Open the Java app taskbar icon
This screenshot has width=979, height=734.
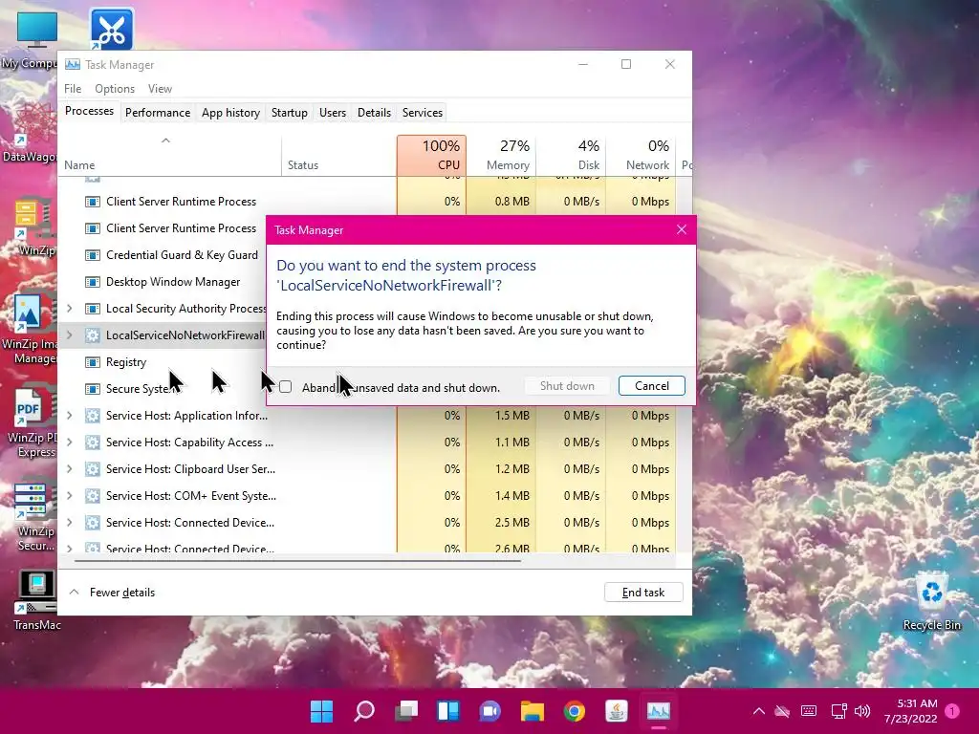[617, 711]
